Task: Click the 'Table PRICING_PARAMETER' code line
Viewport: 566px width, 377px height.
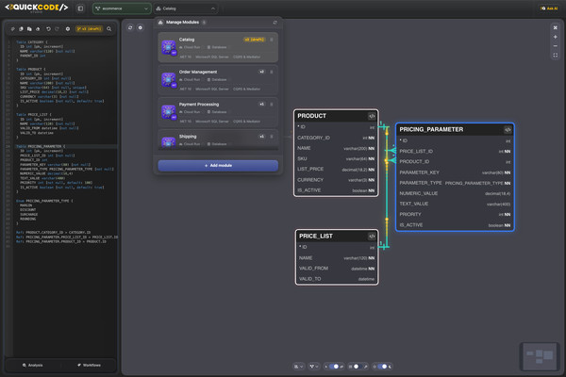Action: (x=41, y=146)
